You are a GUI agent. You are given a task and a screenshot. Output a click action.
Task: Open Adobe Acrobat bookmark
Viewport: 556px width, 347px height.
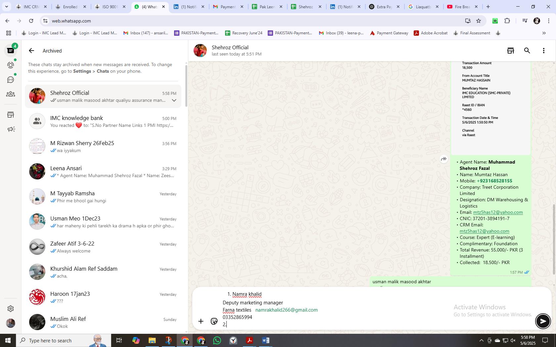(x=431, y=33)
